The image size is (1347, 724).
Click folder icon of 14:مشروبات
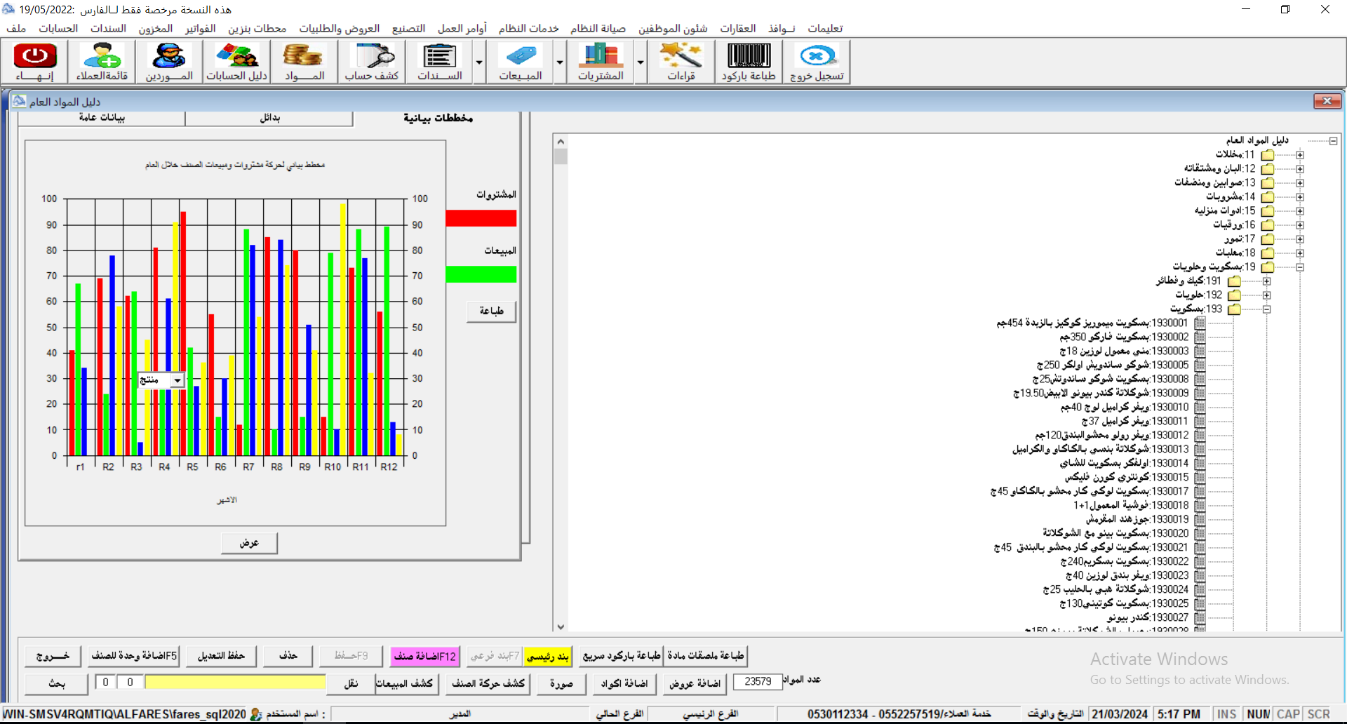pyautogui.click(x=1267, y=197)
